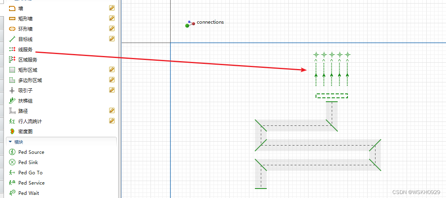This screenshot has height=198, width=446.
Task: Click the pencil draw-mode icon beside 目标线
Action: 112,39
